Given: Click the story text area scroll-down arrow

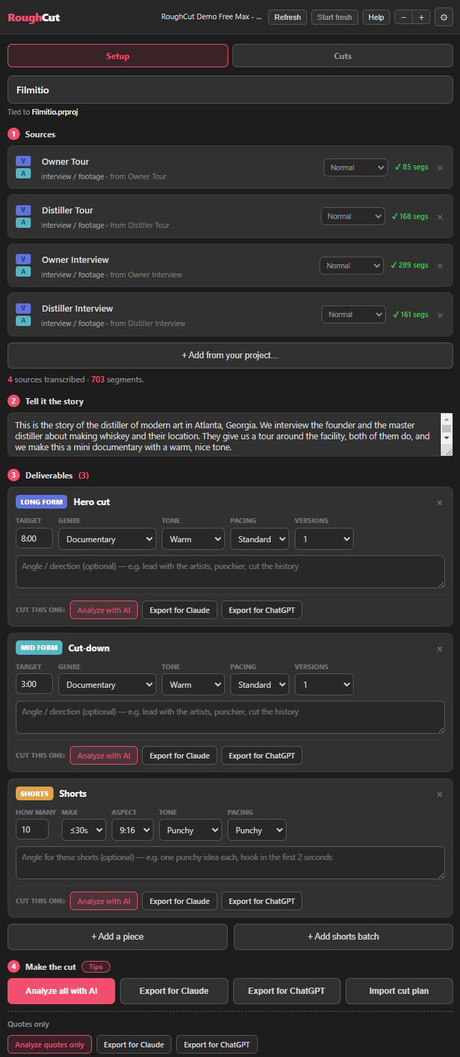Looking at the screenshot, I should pos(447,437).
